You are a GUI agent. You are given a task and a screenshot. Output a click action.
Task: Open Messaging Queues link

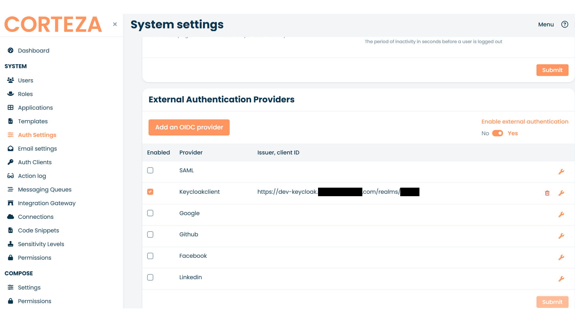click(x=45, y=190)
